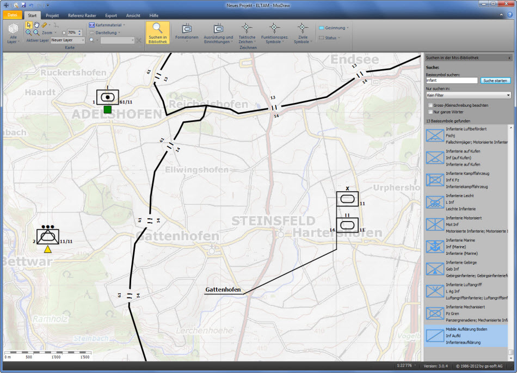Collapse the ribbon with the caret arrow

pyautogui.click(x=501, y=15)
